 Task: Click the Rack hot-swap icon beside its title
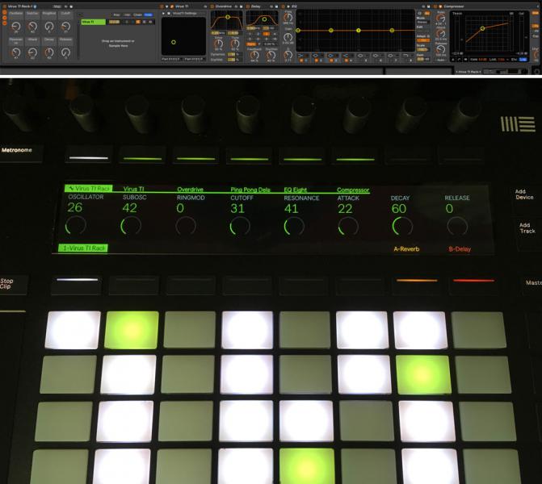(x=36, y=6)
